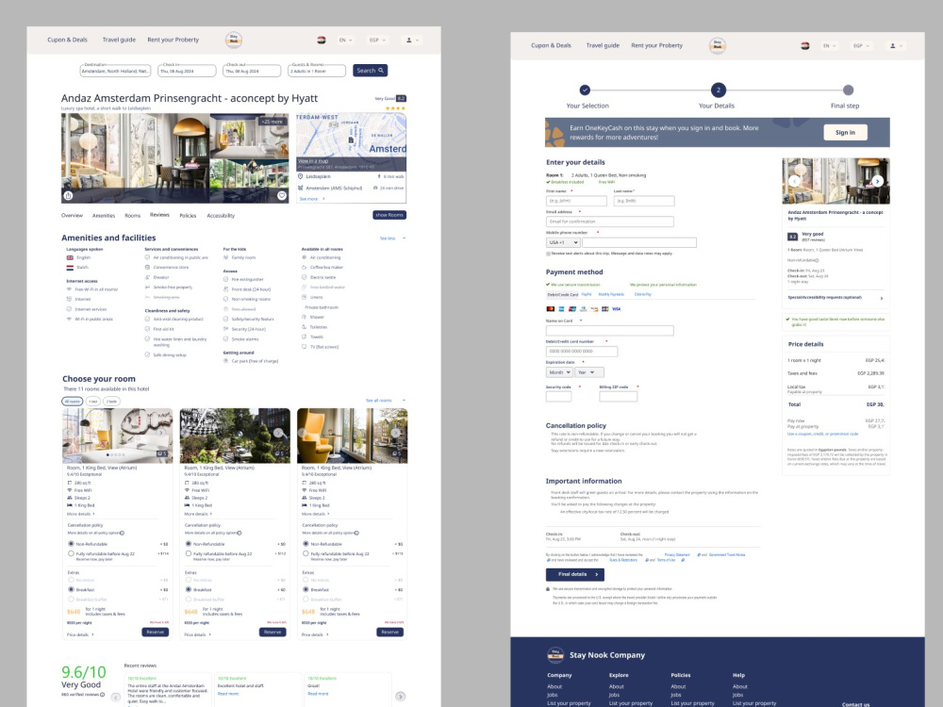Click Reserve on the garden room card

(x=273, y=632)
